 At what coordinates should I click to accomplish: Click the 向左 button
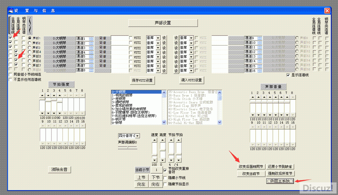141,184
